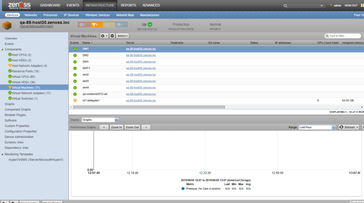The width and height of the screenshot is (364, 203).
Task: Open the Refresh interval dropdown arrow
Action: [358, 127]
